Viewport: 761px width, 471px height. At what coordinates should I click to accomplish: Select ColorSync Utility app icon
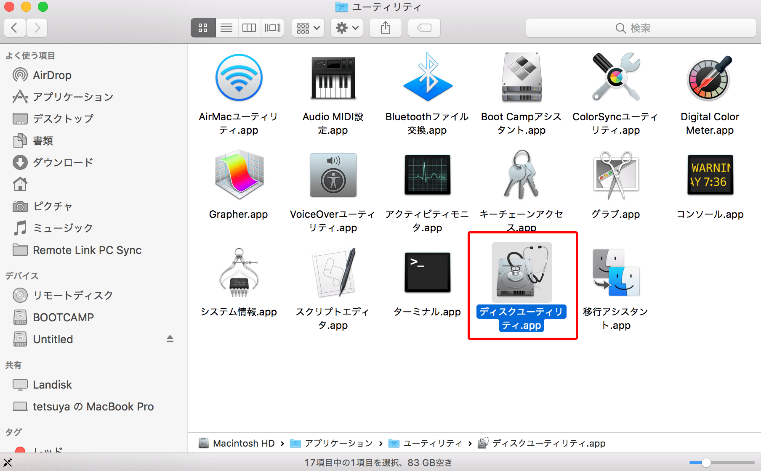[616, 77]
